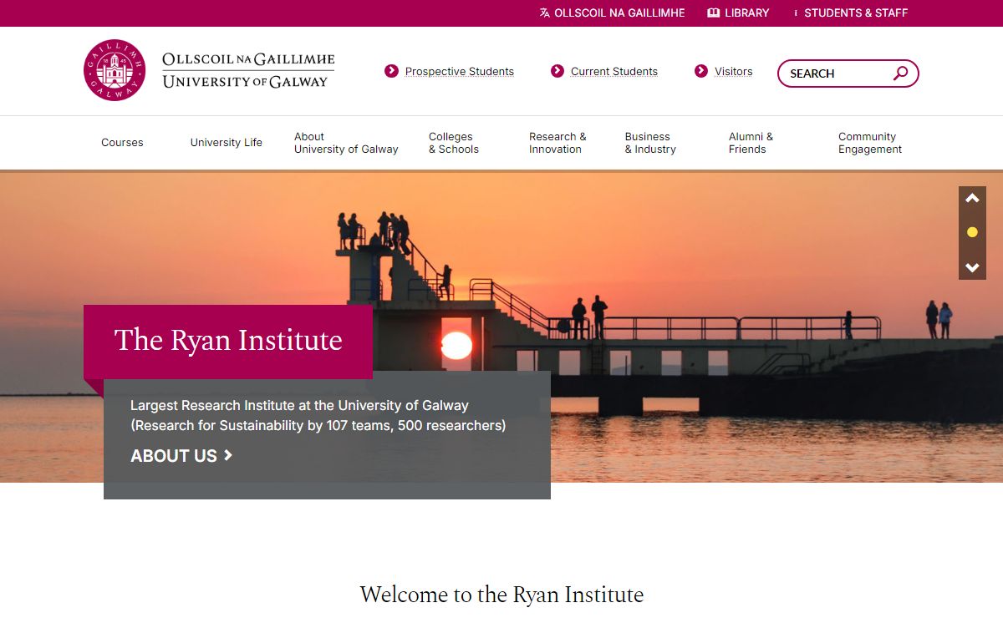
Task: Go to previous slide with up chevron
Action: point(972,199)
